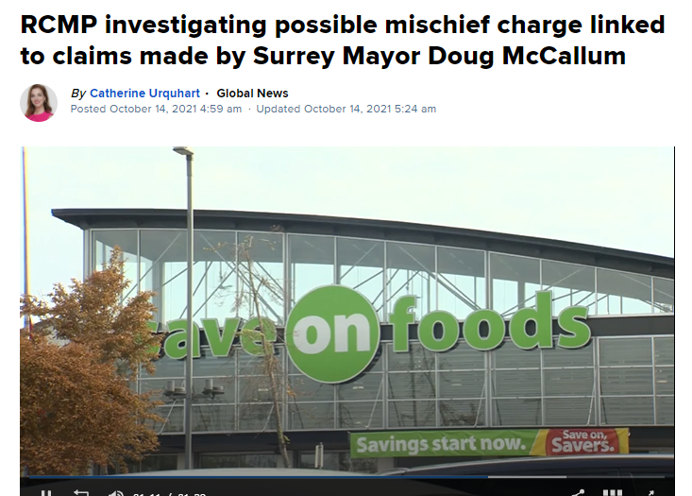This screenshot has width=692, height=496.
Task: Click the Updated 5:24 am timestamp
Action: pos(346,109)
